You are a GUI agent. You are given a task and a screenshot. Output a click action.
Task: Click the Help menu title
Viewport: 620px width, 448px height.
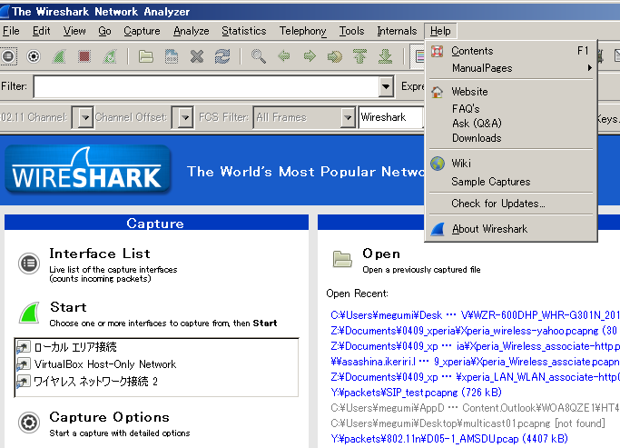coord(440,31)
